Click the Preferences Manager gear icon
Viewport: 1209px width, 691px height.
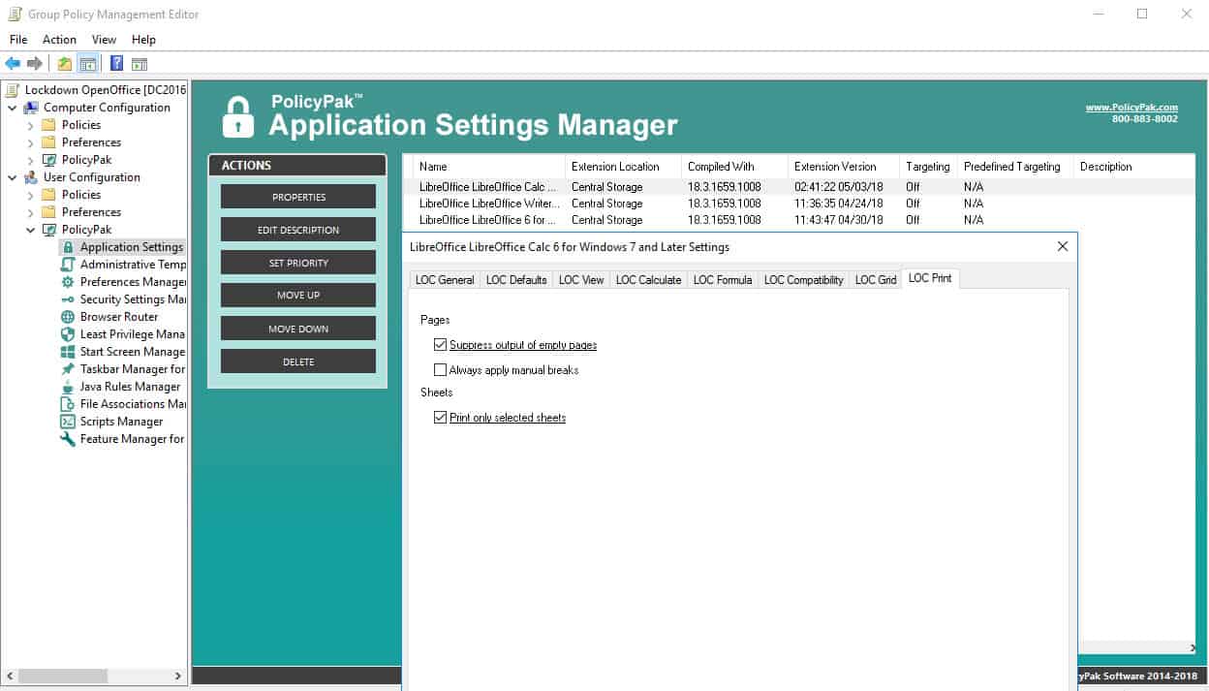68,282
